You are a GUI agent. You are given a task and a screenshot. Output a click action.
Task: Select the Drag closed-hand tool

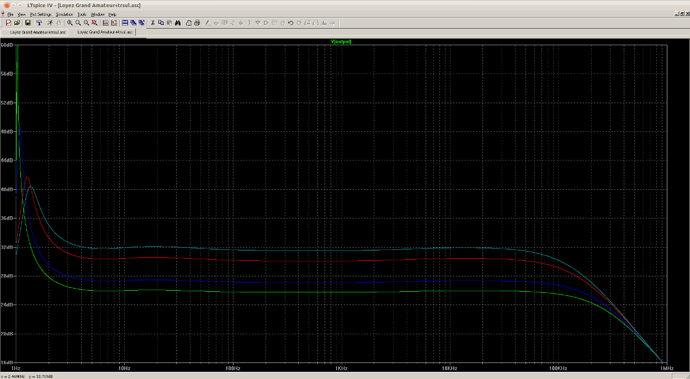pos(283,23)
